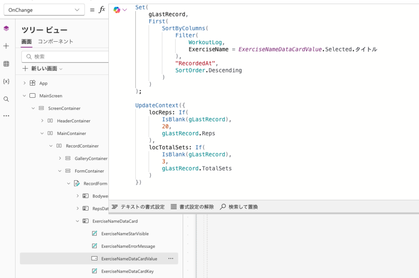The image size is (419, 278).
Task: Click the ExerciseNameStarVisible label icon
Action: 95,233
